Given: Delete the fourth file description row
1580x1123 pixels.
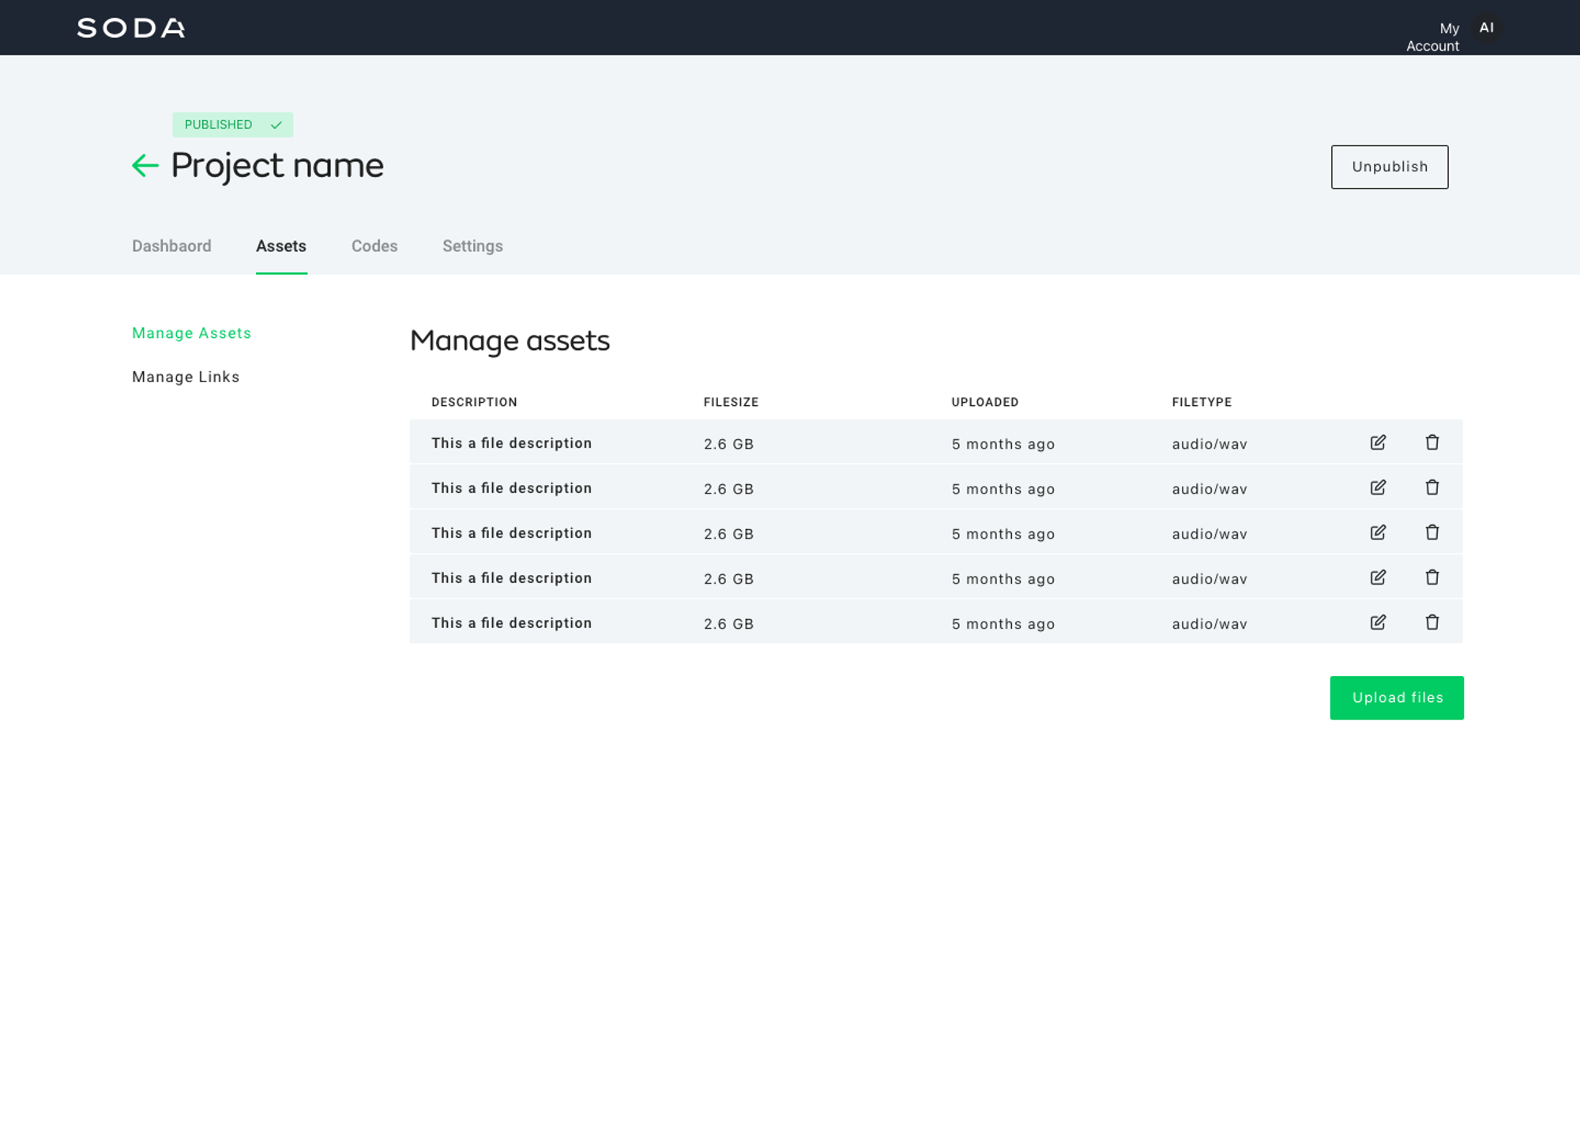Looking at the screenshot, I should coord(1432,577).
